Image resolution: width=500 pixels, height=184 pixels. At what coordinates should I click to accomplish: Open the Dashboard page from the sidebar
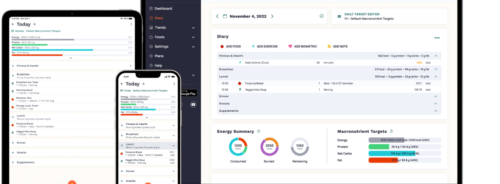click(x=163, y=8)
